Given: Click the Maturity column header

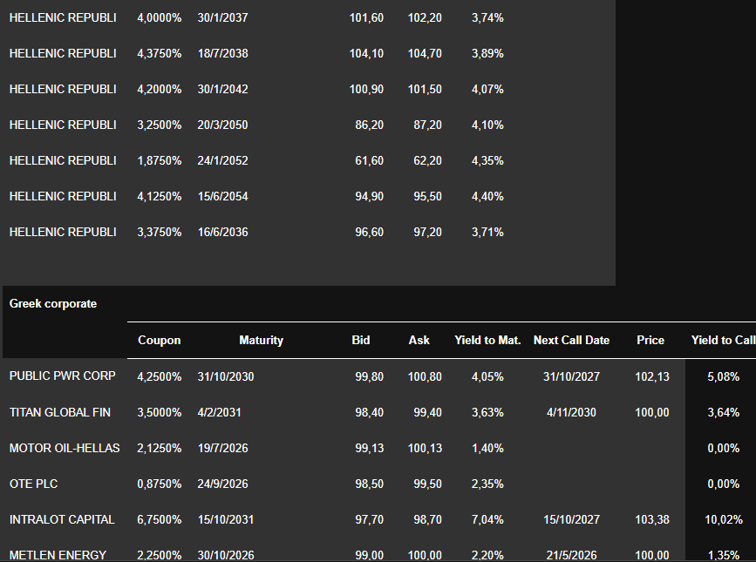Looking at the screenshot, I should coord(262,341).
